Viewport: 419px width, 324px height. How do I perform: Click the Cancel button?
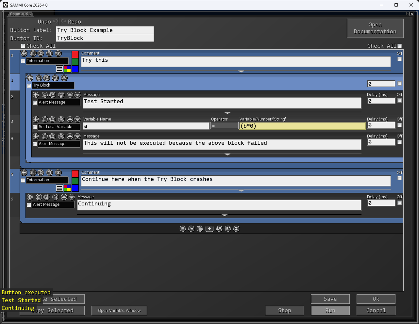point(376,310)
